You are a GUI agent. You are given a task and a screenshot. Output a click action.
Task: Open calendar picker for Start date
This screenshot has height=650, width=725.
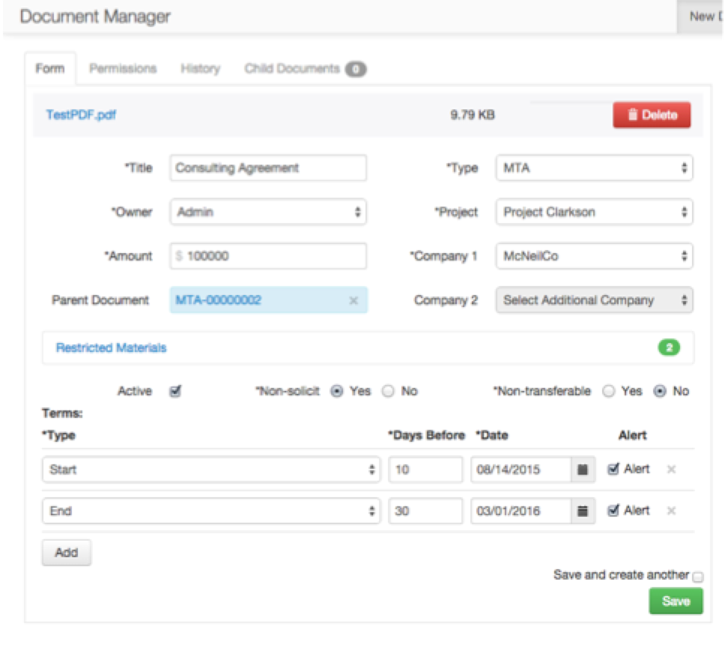pyautogui.click(x=583, y=470)
